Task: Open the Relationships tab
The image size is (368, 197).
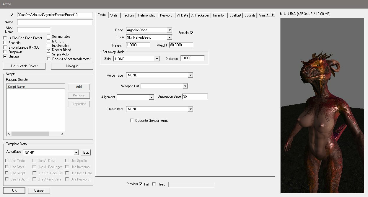Action: (147, 15)
